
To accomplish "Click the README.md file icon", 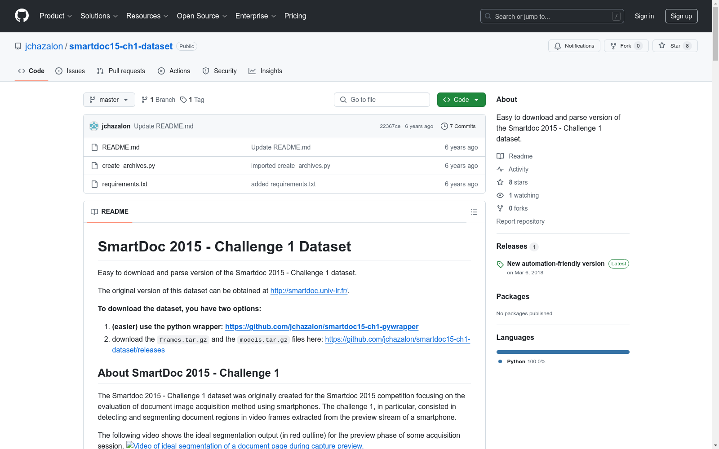I will pos(94,147).
